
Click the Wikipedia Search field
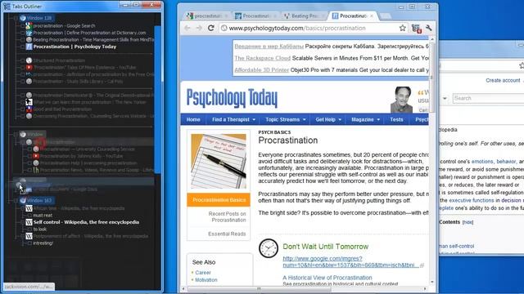pos(488,98)
